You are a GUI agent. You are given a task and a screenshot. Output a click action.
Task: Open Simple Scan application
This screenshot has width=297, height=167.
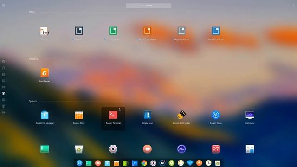147,115
